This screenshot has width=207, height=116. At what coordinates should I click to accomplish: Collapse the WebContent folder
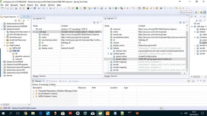coord(5,45)
